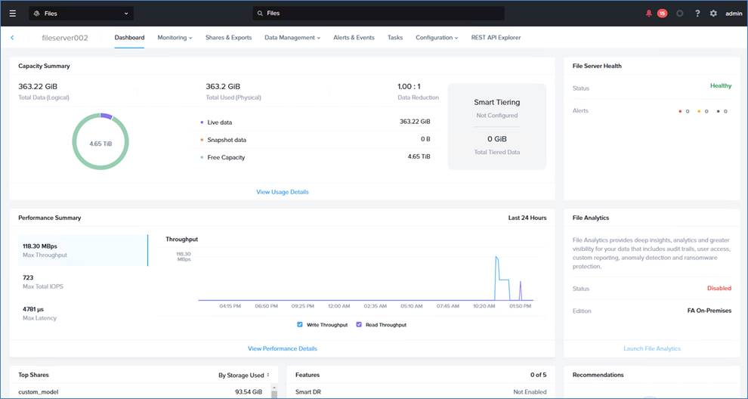Click the fileserver002 server name
This screenshot has width=748, height=399.
tap(65, 38)
